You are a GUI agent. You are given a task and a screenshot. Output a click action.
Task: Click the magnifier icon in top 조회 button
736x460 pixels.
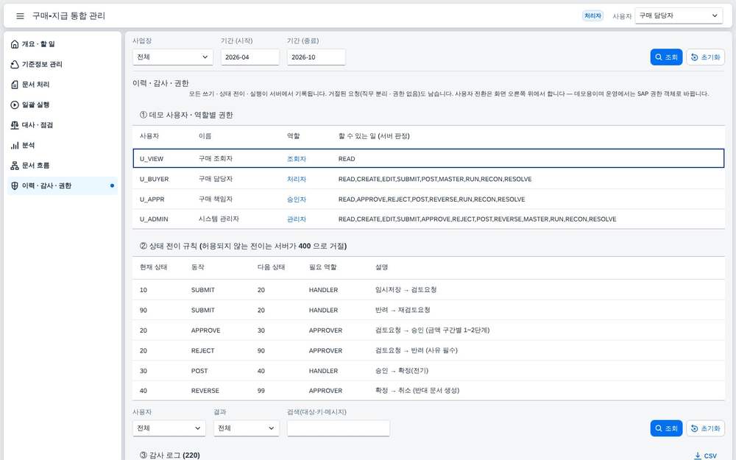coord(659,57)
